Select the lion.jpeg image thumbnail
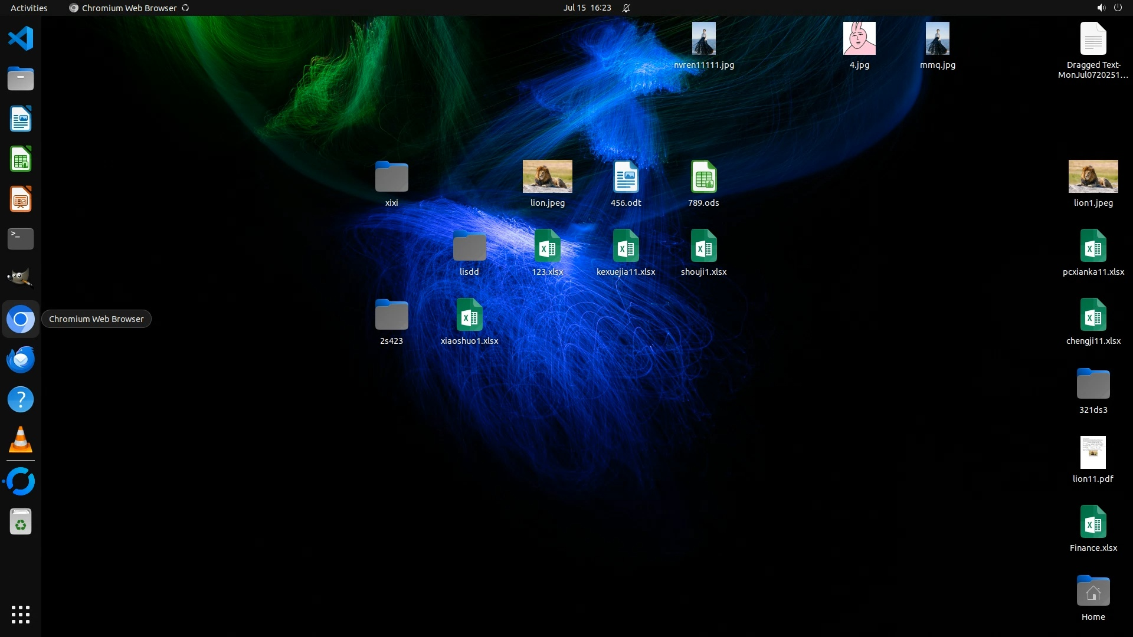 [x=547, y=176]
